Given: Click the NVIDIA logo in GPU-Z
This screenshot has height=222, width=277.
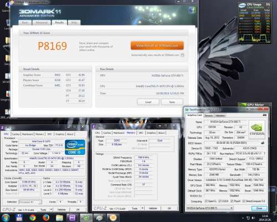Looking at the screenshot, I should 257,129.
